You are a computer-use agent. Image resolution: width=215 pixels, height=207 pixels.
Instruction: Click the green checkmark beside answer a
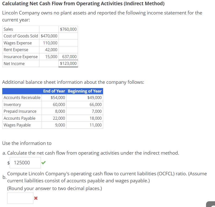pos(44,163)
